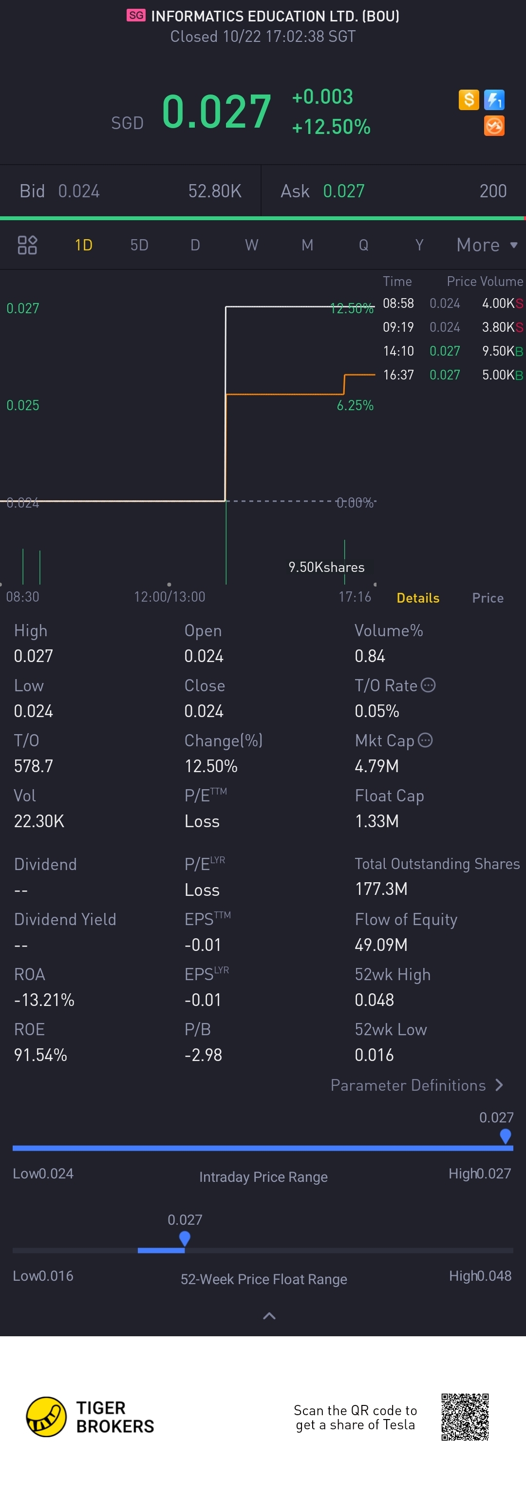Select the M monthly chart period
526x1498 pixels.
tap(307, 245)
